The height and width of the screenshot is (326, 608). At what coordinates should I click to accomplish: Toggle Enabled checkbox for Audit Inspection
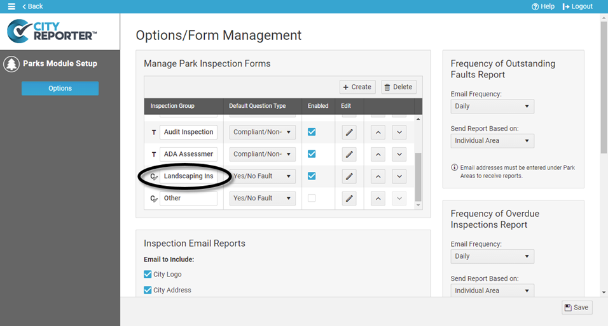312,132
